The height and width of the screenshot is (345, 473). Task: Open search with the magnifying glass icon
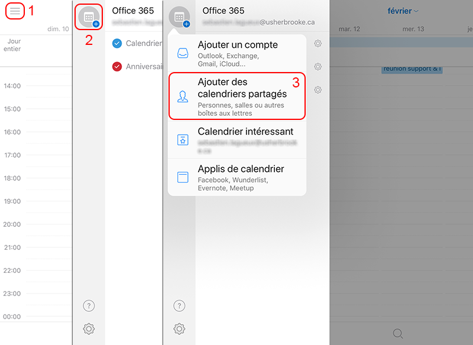[398, 334]
